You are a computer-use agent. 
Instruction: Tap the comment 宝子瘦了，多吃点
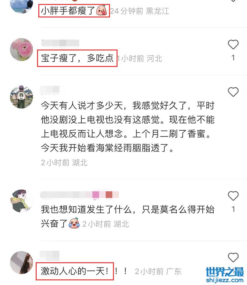pyautogui.click(x=77, y=58)
